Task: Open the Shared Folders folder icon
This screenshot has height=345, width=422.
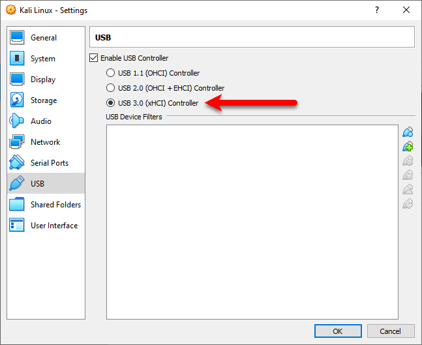Action: (x=17, y=204)
